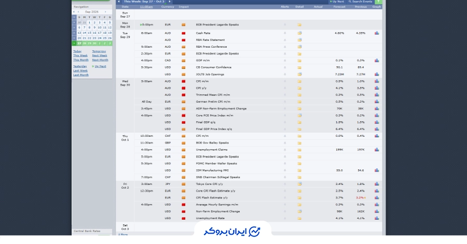Open detail folder for JOLTS Job Openings
Screen dimensions: 467x244
point(299,74)
